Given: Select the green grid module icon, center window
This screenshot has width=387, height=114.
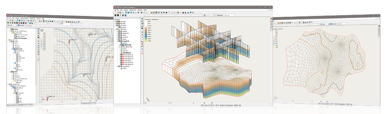Looking at the screenshot, I should tap(115, 15).
